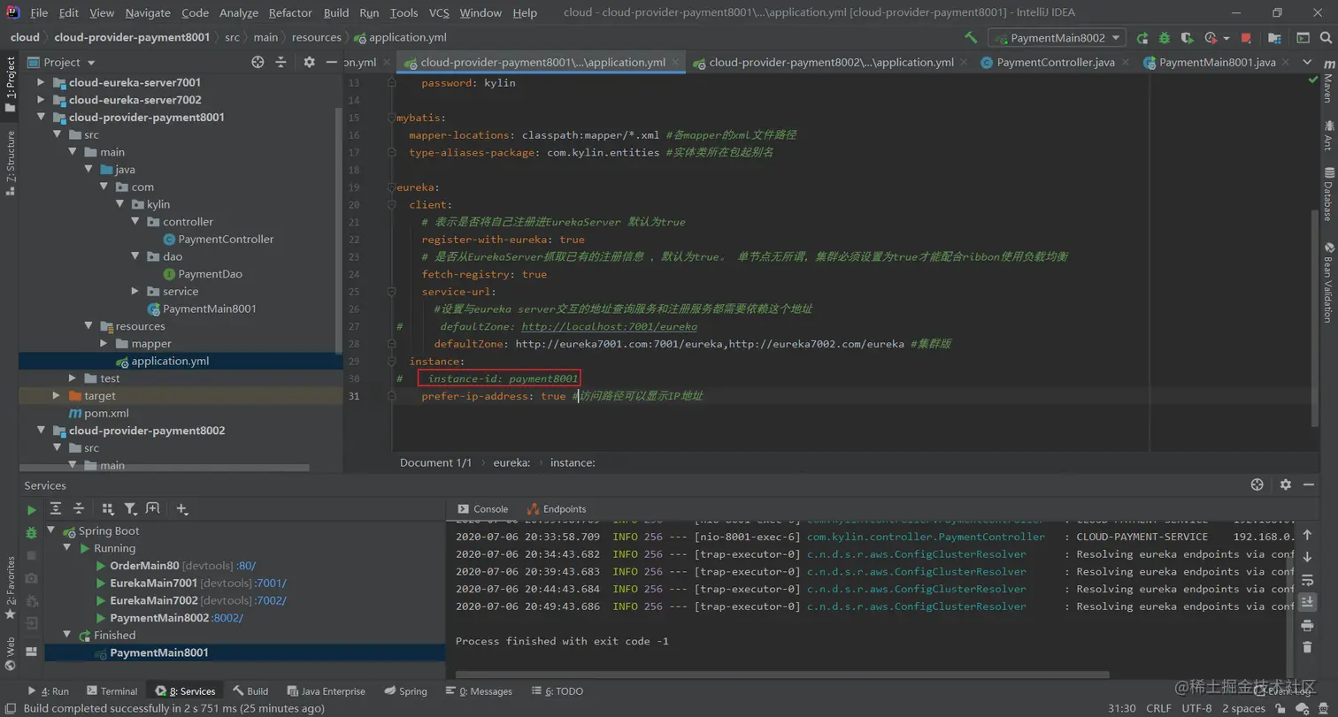This screenshot has width=1338, height=717.
Task: Clear console with the trash icon
Action: pos(1307,648)
